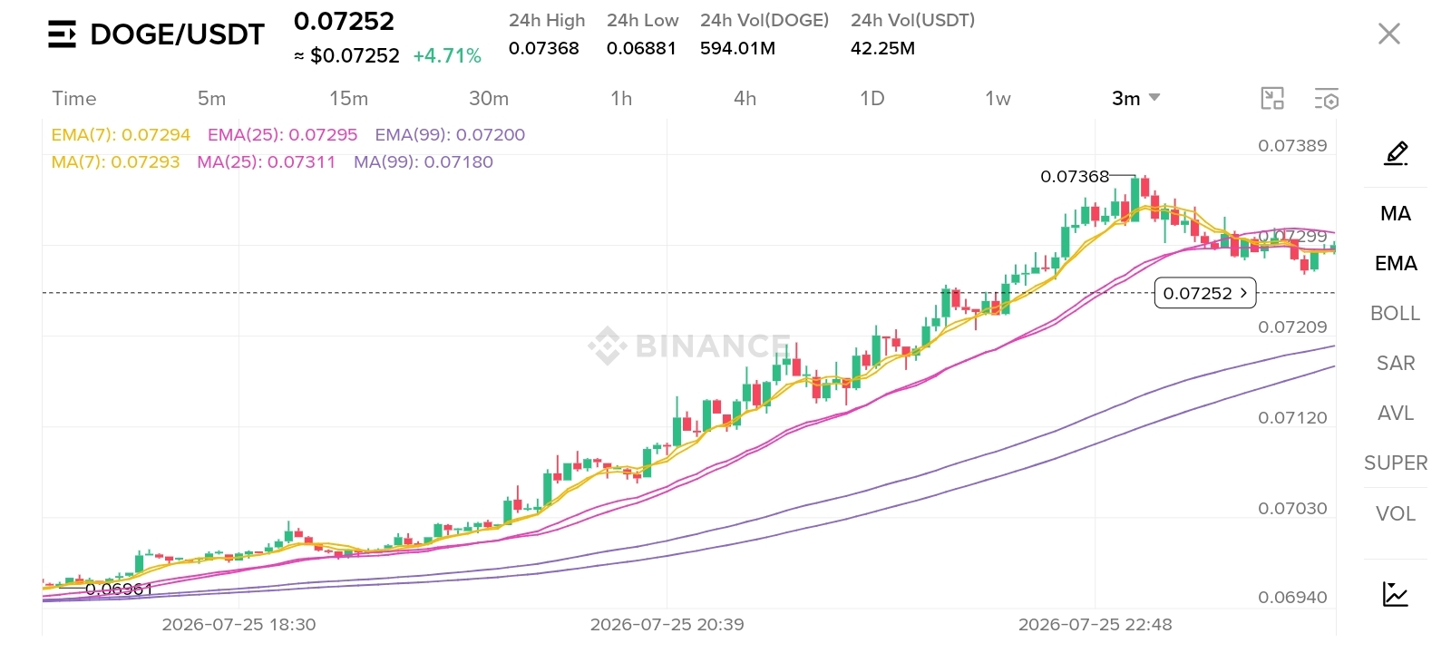This screenshot has width=1451, height=653.
Task: Enable the SAR indicator
Action: pyautogui.click(x=1396, y=363)
